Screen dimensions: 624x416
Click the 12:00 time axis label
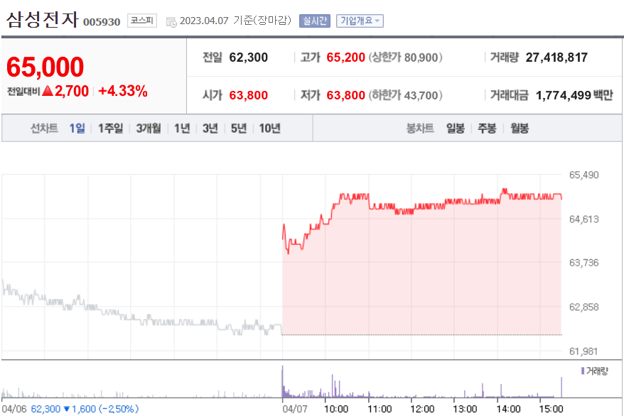[422, 409]
